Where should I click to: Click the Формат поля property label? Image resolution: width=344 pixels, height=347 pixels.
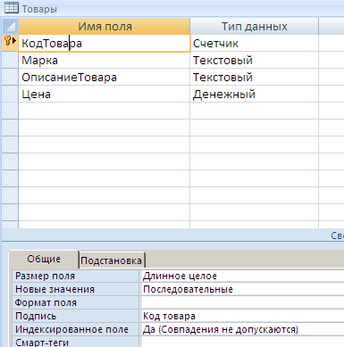click(76, 302)
